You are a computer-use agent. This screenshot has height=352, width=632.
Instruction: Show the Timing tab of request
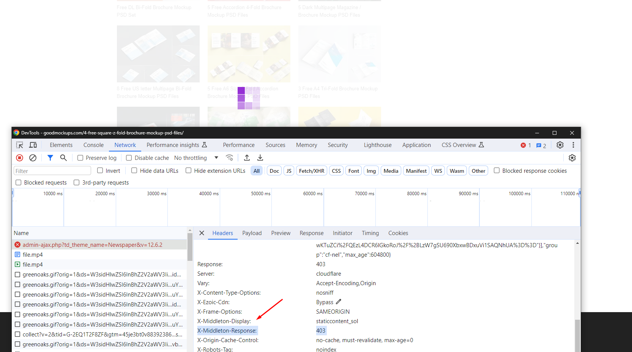pyautogui.click(x=370, y=233)
